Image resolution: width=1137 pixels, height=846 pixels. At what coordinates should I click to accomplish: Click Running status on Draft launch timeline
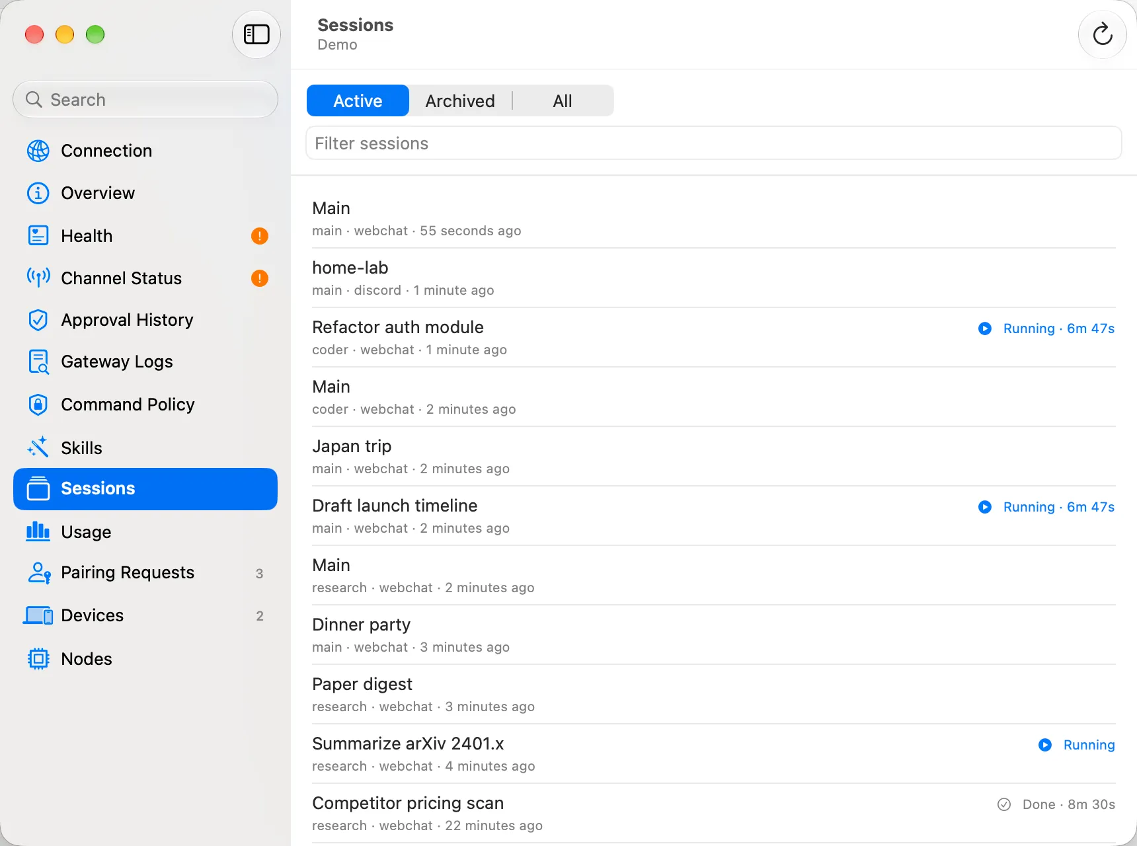tap(1059, 507)
